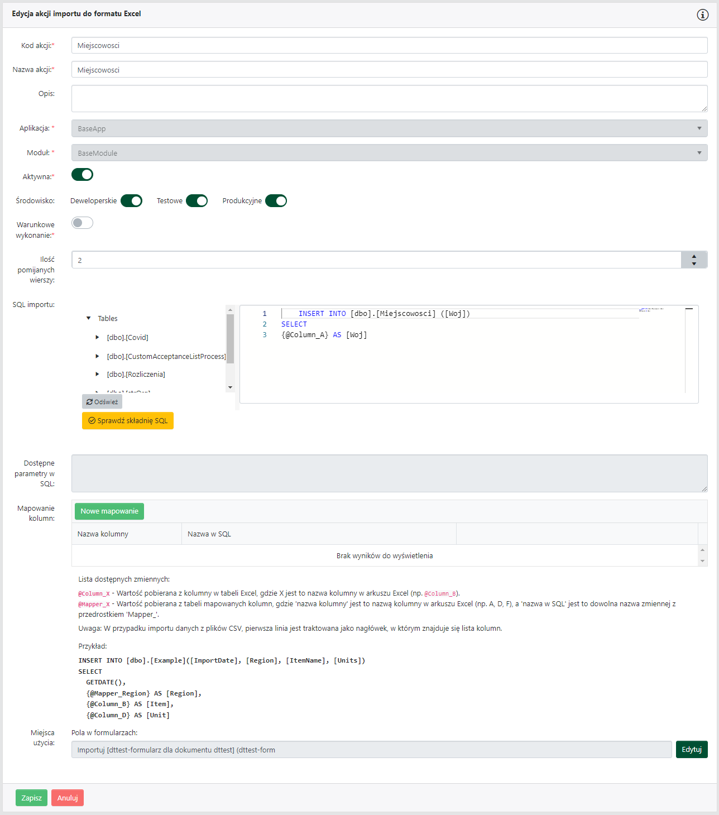Select [dbo].[CustomAcceptanceListProcess] in the tree
Image resolution: width=719 pixels, height=815 pixels.
[x=166, y=356]
